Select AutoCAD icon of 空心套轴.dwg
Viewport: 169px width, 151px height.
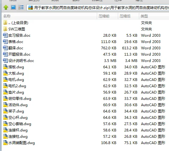[5, 124]
